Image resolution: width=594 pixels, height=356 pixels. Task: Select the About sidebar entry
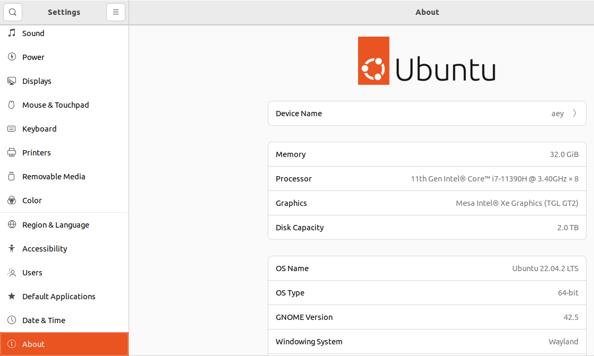(x=64, y=344)
